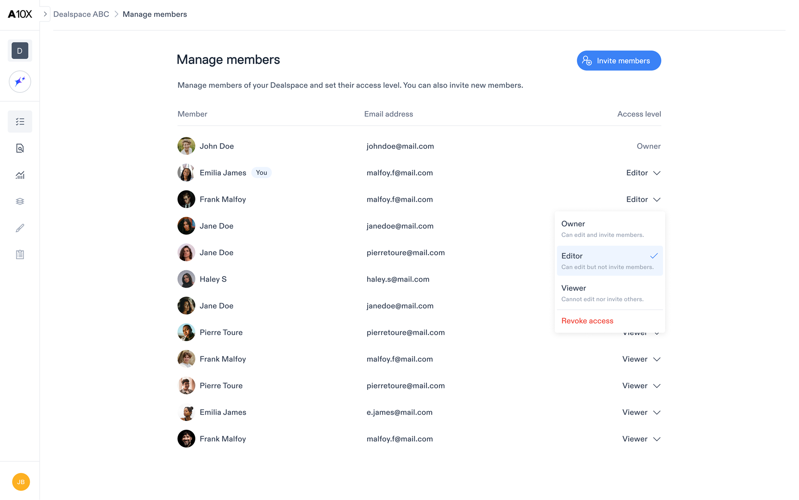Go to the Dealspace ABC breadcrumb
Image resolution: width=799 pixels, height=500 pixels.
click(81, 14)
